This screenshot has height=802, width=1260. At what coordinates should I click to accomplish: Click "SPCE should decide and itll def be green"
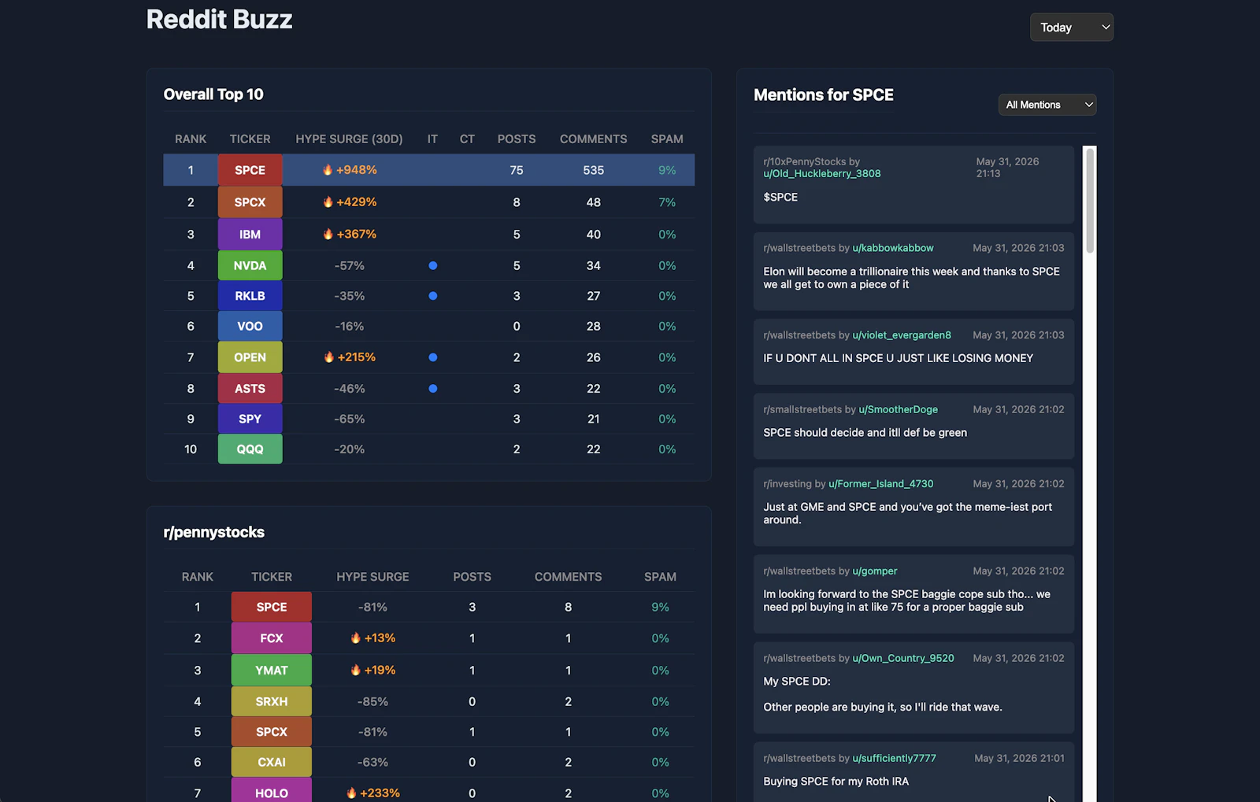tap(865, 433)
